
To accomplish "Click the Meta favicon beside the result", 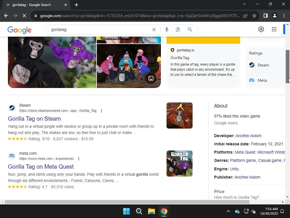I will point(12,156).
